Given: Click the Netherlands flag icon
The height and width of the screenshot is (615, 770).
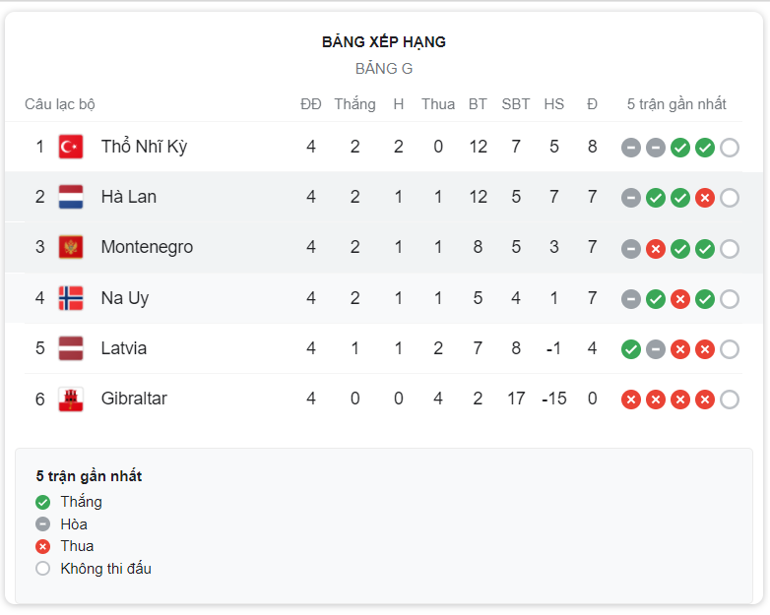Looking at the screenshot, I should point(71,197).
